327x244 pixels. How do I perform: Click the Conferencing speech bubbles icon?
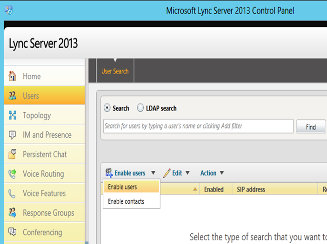pyautogui.click(x=12, y=232)
